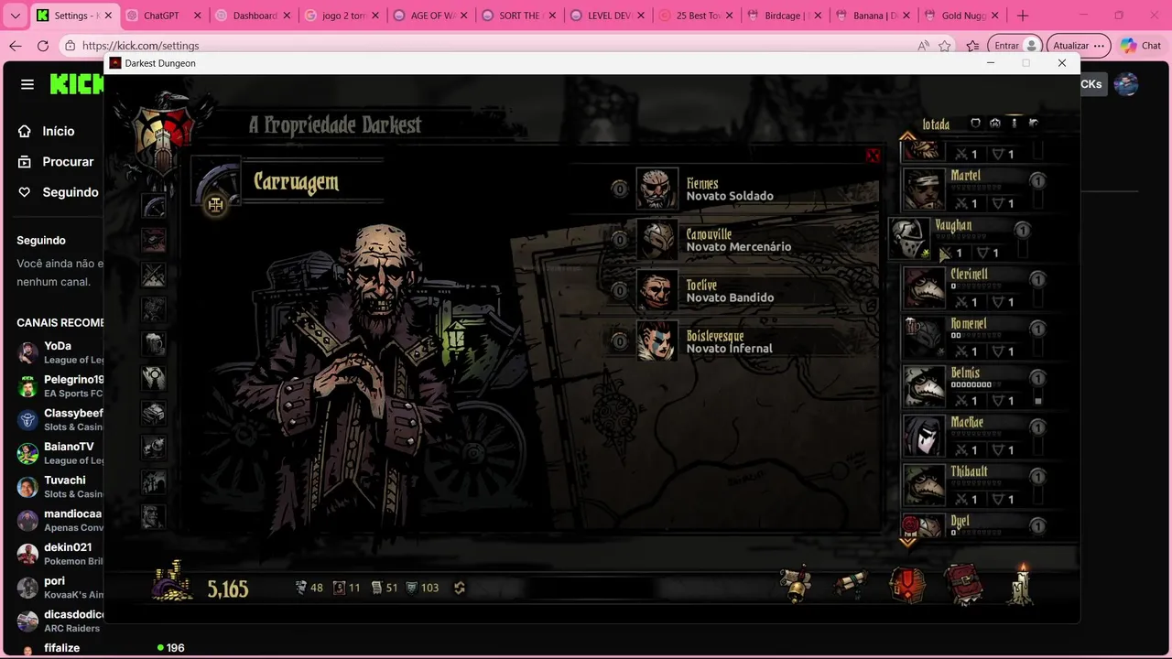This screenshot has height=659, width=1172.
Task: Open the Kick hamburger menu
Action: [x=27, y=84]
